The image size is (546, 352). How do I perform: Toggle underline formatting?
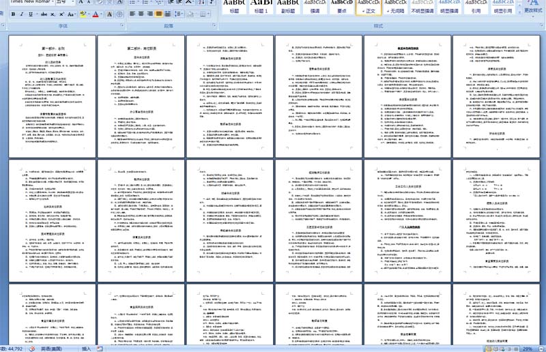(x=30, y=14)
